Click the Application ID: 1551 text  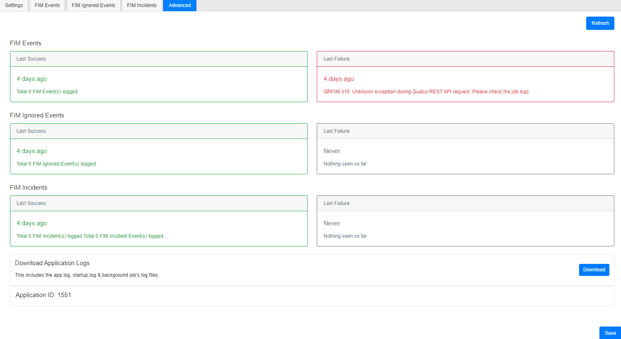click(43, 295)
